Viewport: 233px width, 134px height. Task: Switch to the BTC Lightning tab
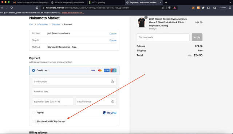point(97,3)
